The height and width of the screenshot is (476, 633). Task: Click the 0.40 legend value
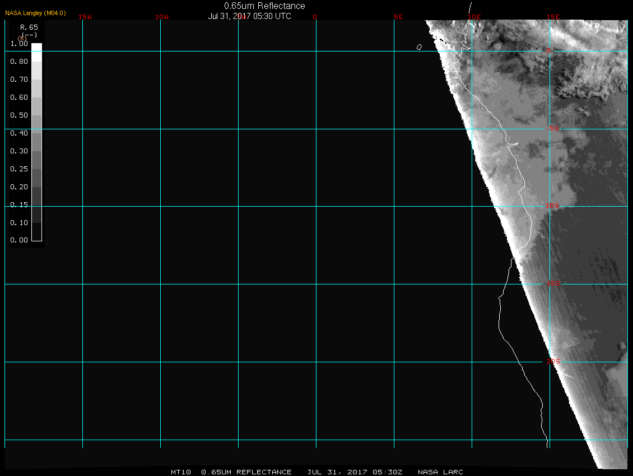click(x=19, y=133)
